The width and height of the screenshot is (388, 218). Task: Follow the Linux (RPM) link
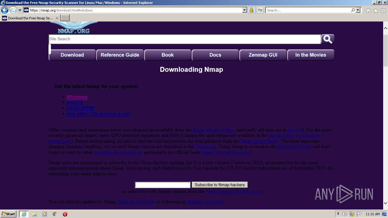tap(81, 108)
